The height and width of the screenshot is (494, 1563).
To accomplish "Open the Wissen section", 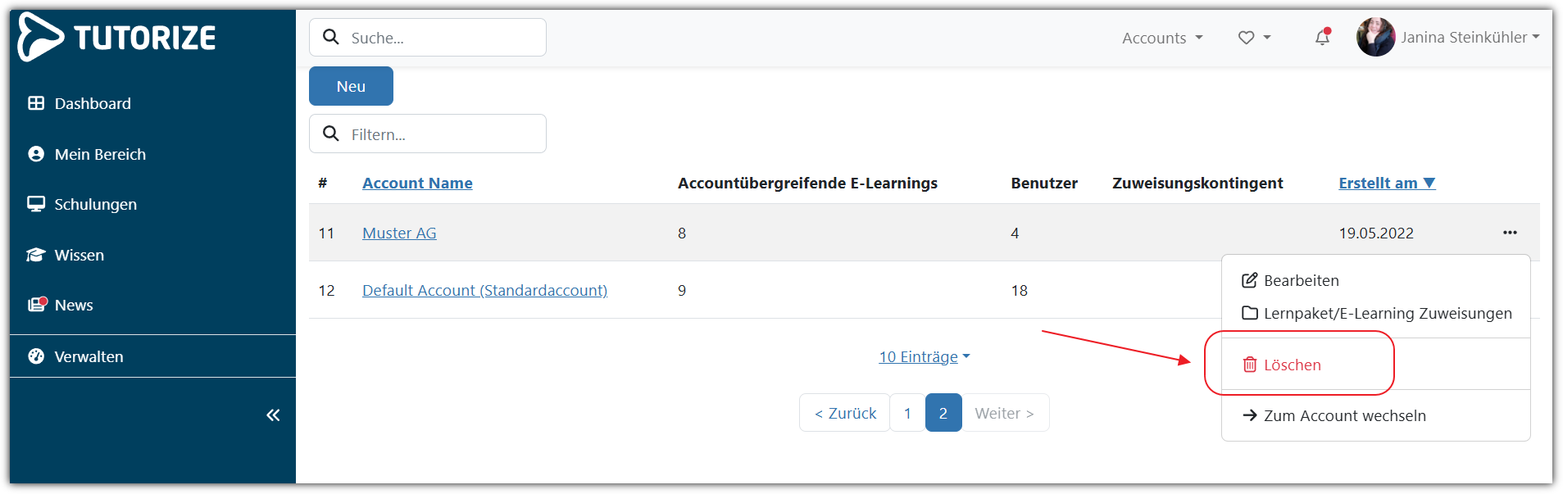I will pyautogui.click(x=79, y=256).
